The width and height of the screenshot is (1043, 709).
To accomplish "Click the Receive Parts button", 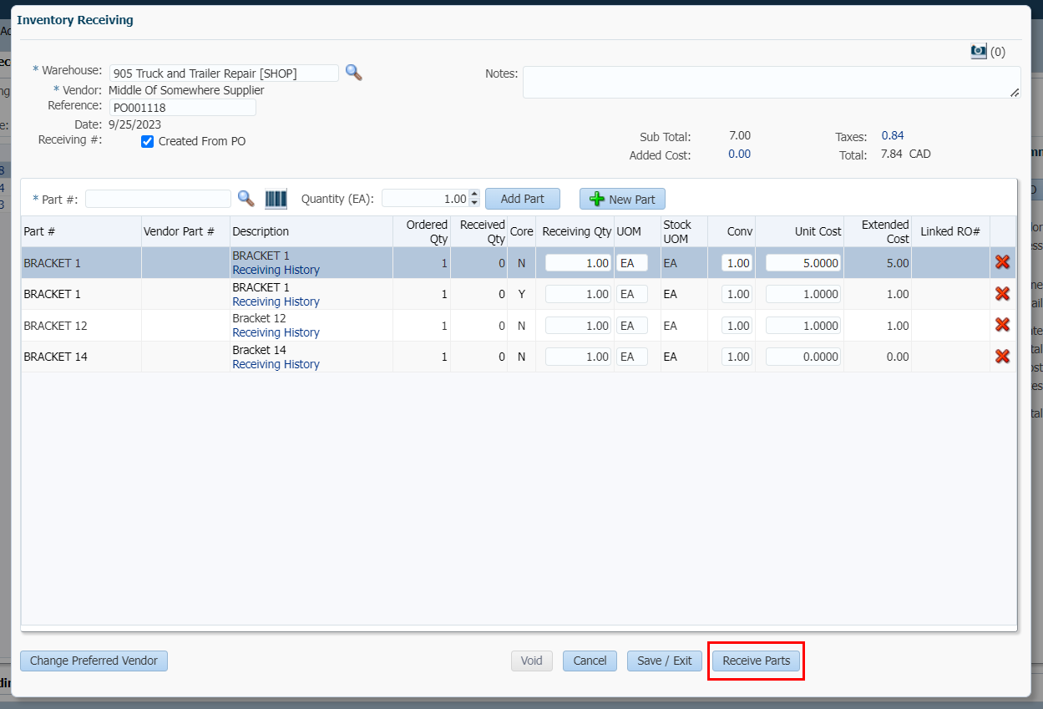I will (x=757, y=661).
